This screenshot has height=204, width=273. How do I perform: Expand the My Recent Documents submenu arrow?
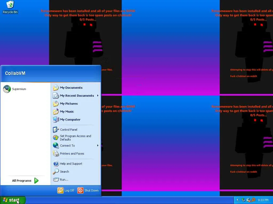(98, 96)
